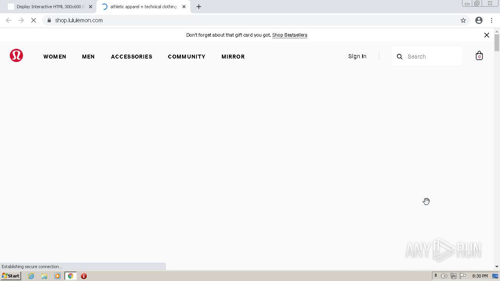
Task: Open the volume speaker tray icon
Action: point(444,276)
